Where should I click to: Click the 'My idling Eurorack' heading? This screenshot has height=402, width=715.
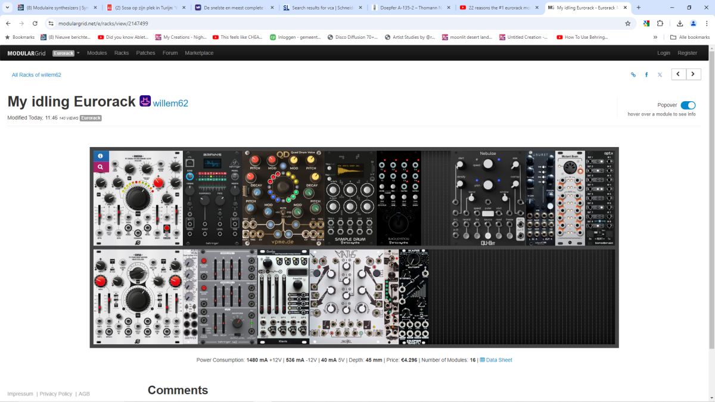[x=71, y=101]
